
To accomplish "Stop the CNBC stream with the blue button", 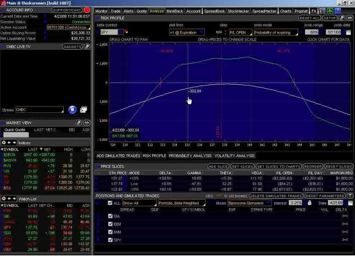I will click(x=72, y=109).
